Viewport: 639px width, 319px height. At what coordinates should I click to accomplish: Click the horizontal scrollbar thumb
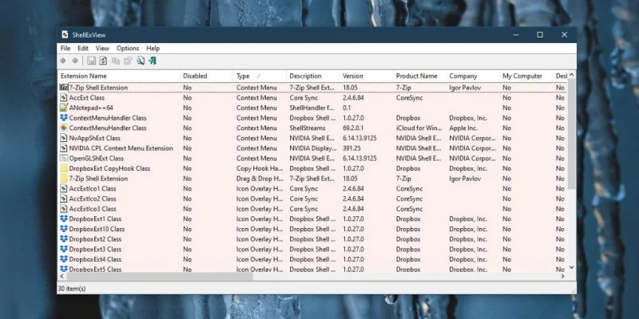click(159, 276)
